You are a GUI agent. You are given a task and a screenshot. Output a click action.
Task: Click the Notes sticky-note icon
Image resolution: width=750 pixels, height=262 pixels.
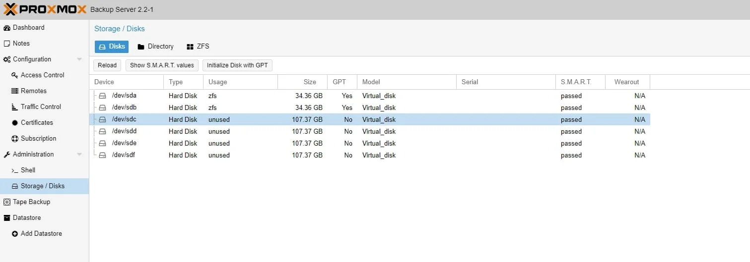7,44
